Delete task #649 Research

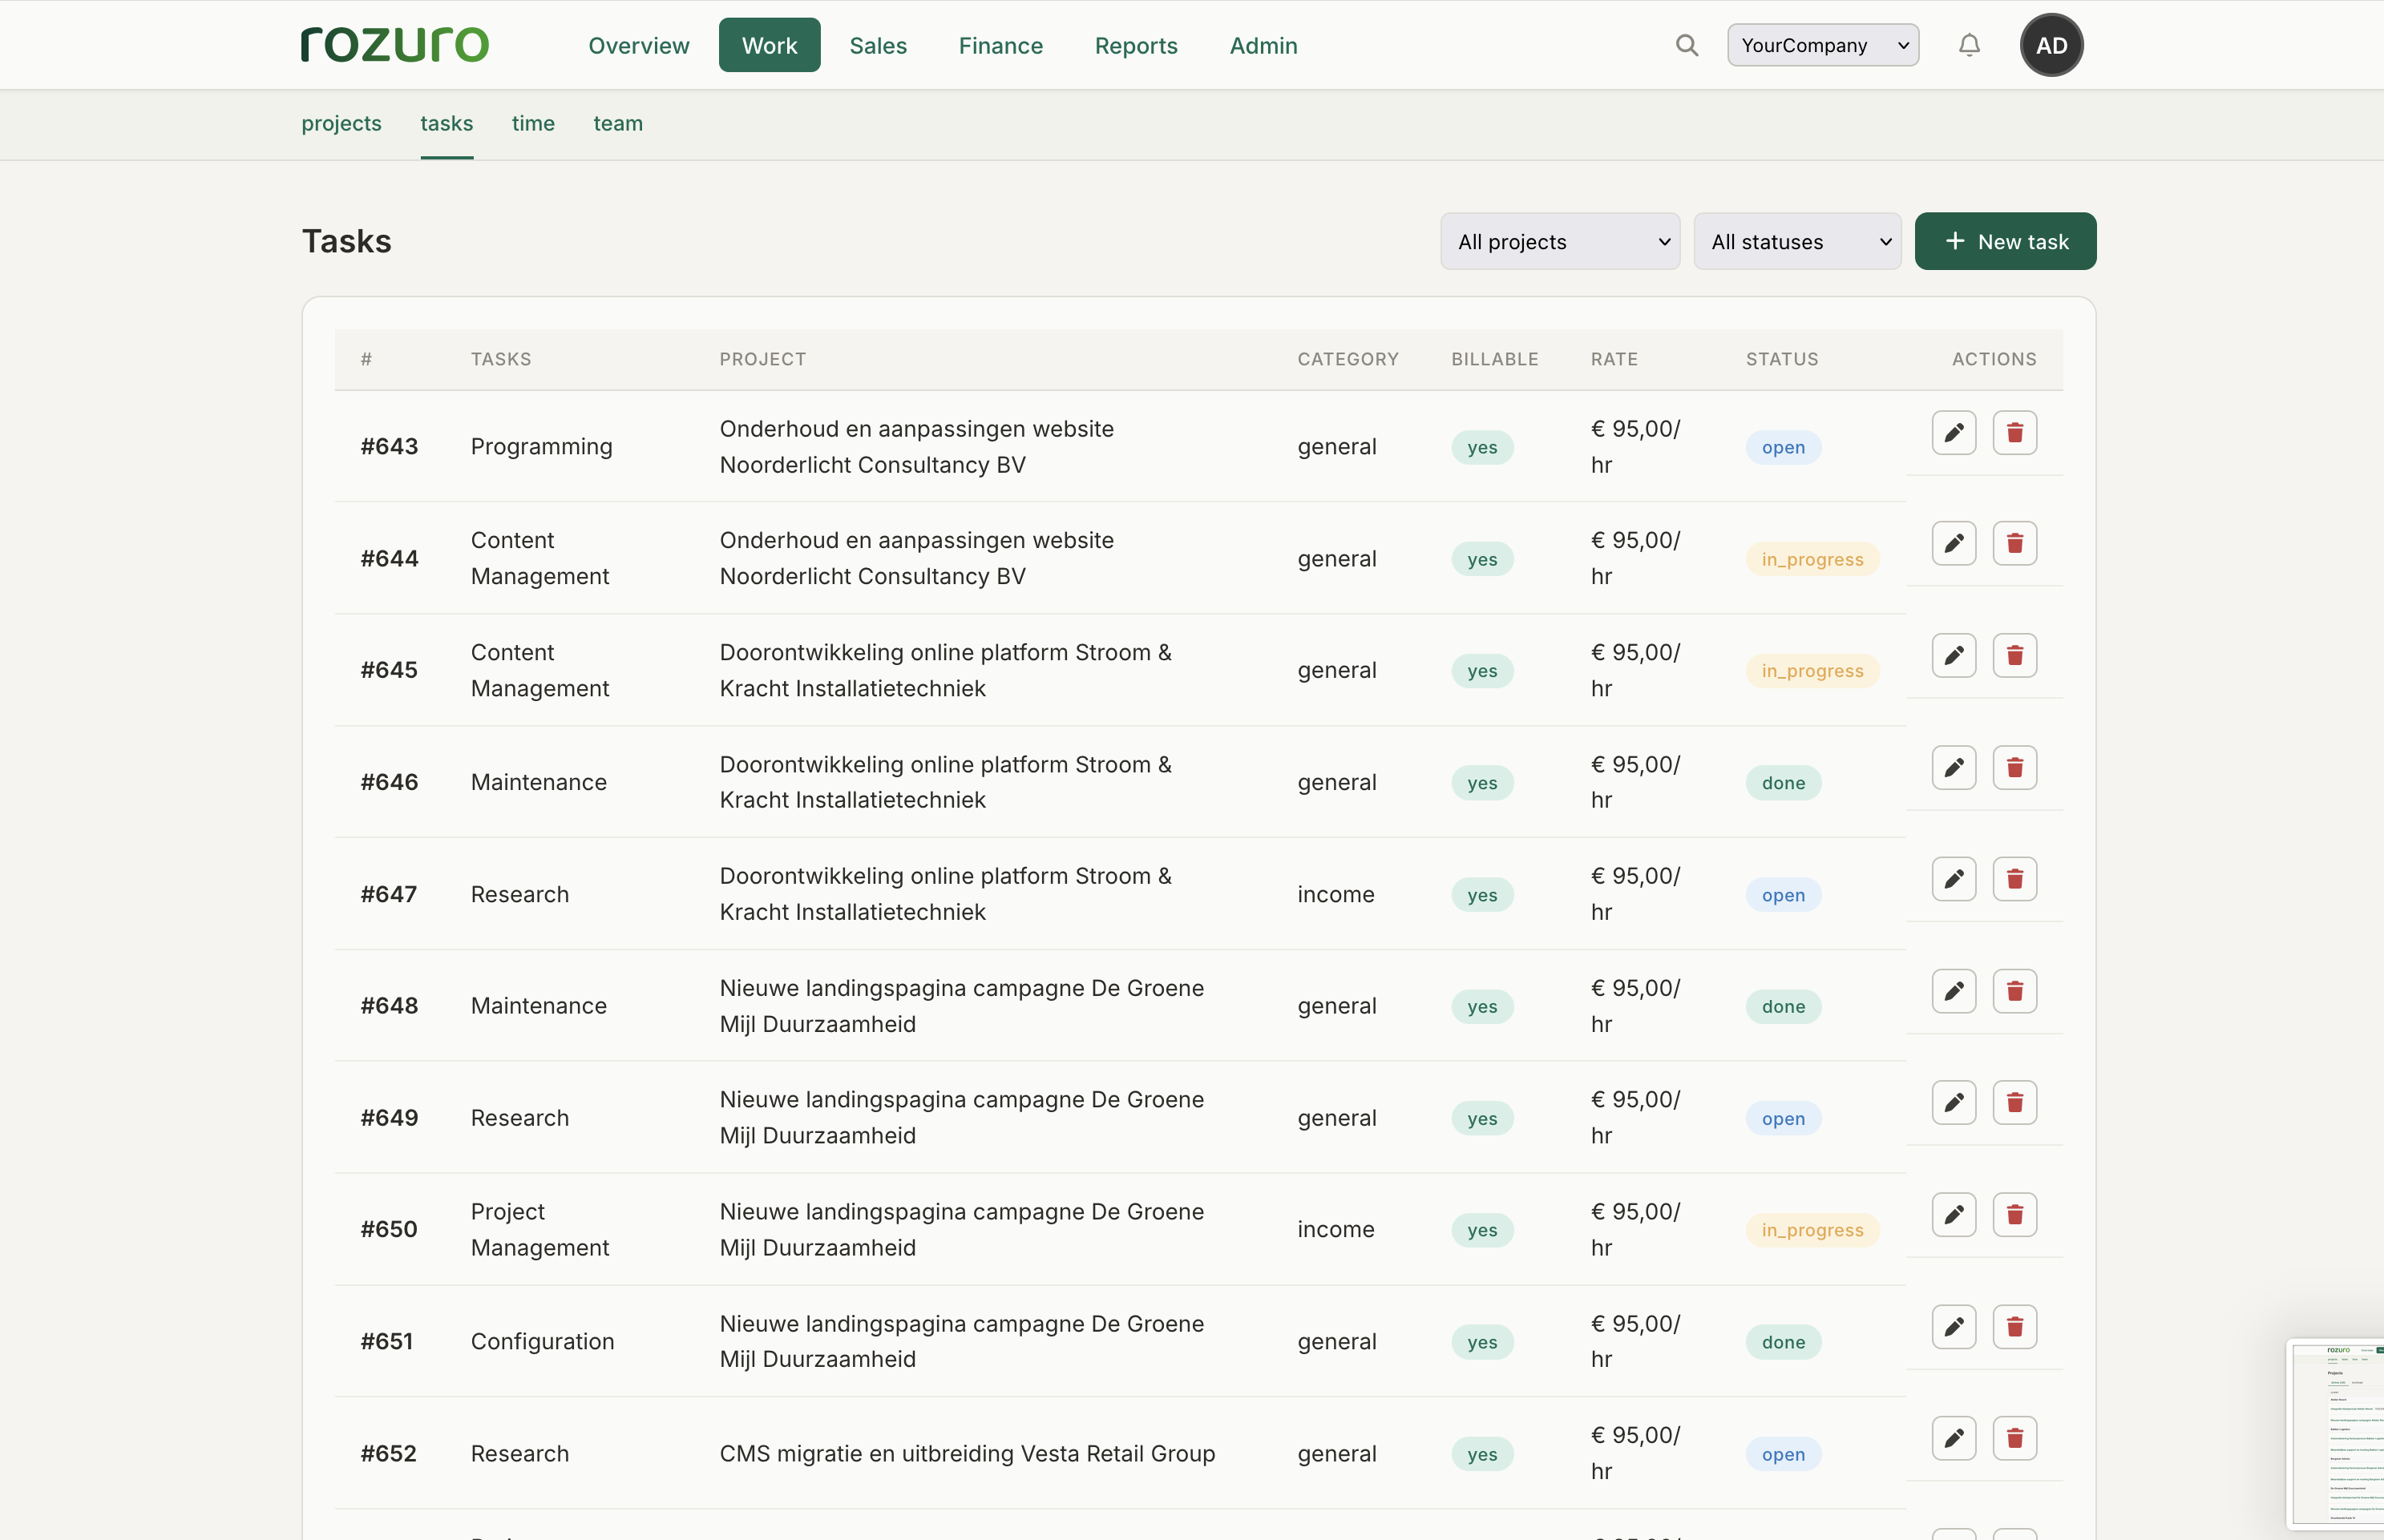[2014, 1103]
